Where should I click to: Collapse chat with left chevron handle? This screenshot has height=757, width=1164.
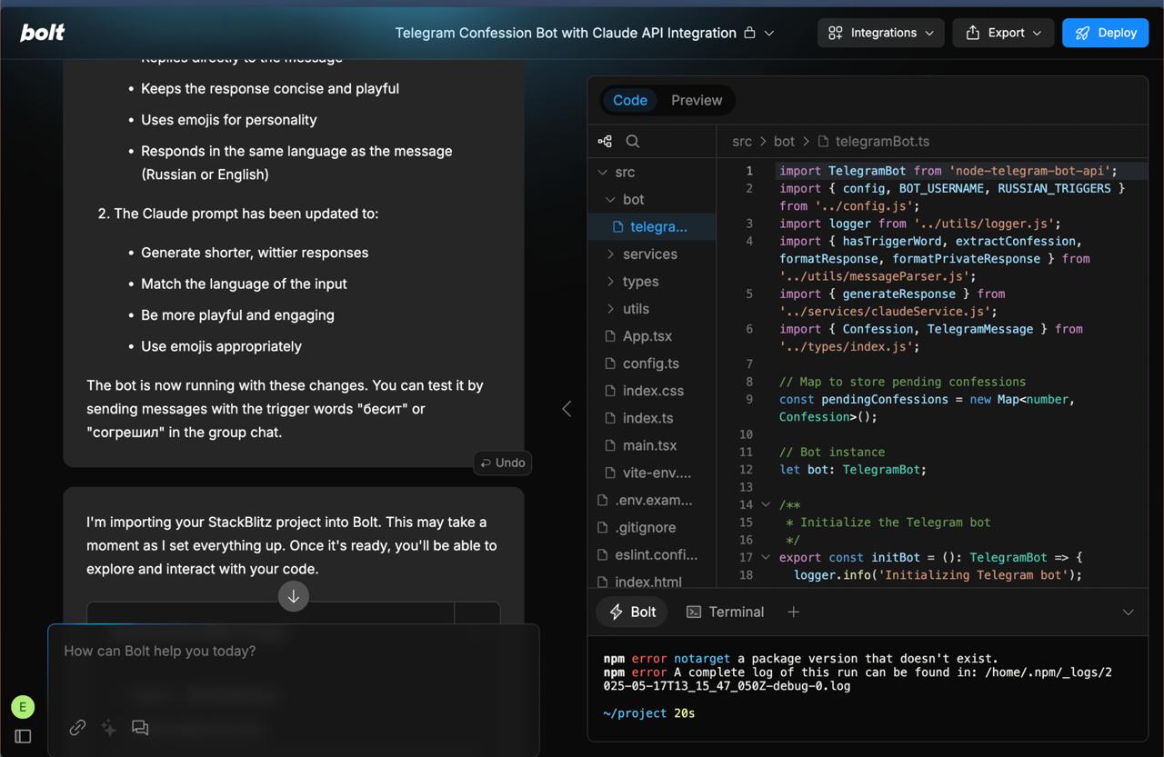(567, 409)
